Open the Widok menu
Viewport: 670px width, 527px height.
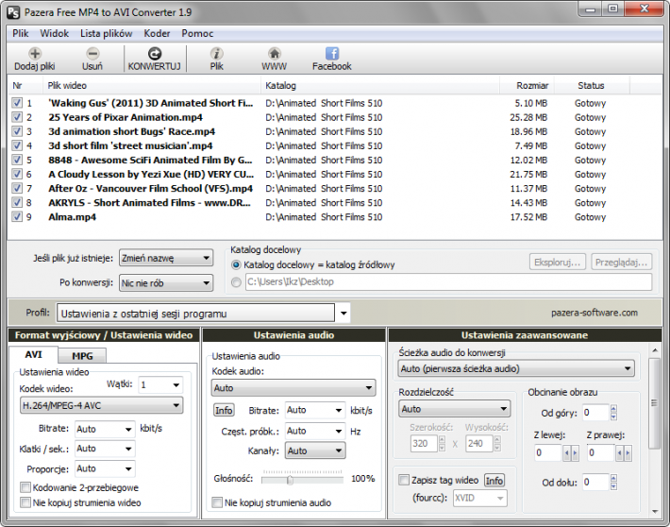click(55, 33)
